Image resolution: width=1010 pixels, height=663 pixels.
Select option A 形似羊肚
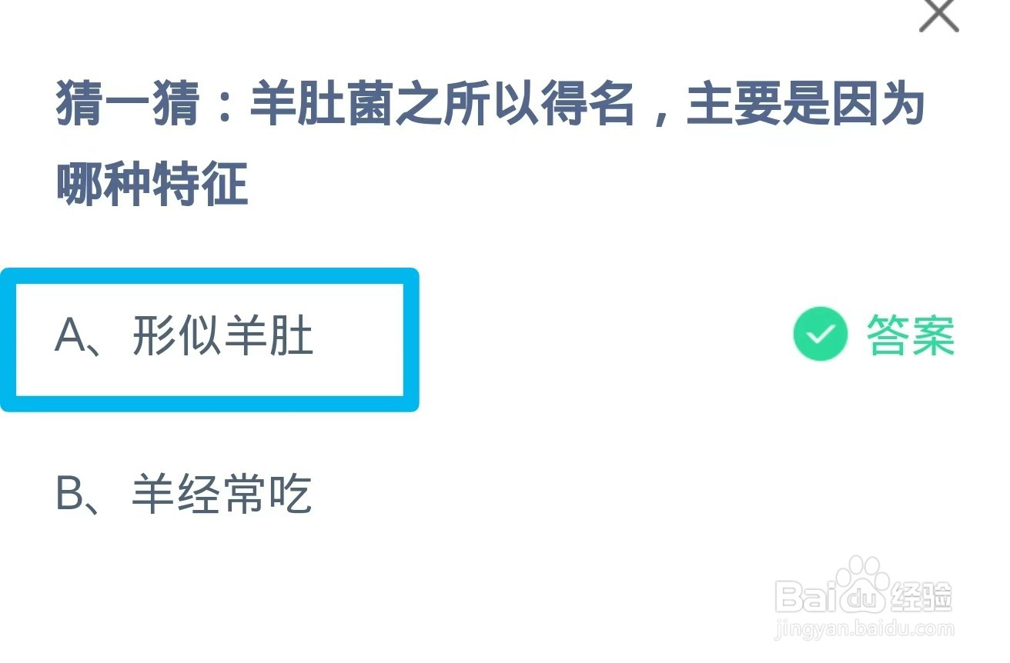209,338
